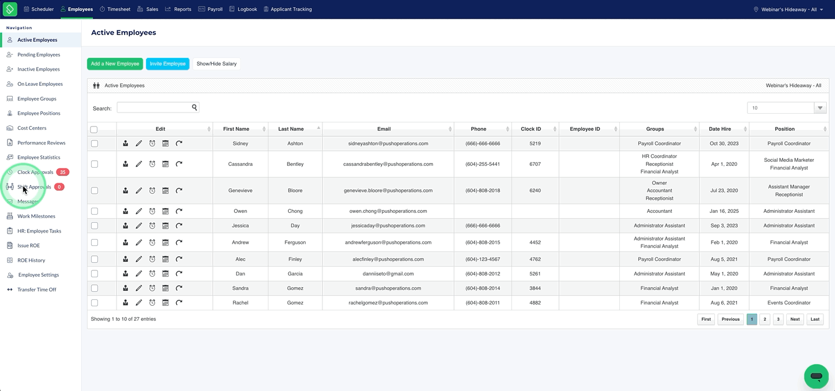Open Employee Settings in navigation
The height and width of the screenshot is (391, 835).
coord(38,275)
